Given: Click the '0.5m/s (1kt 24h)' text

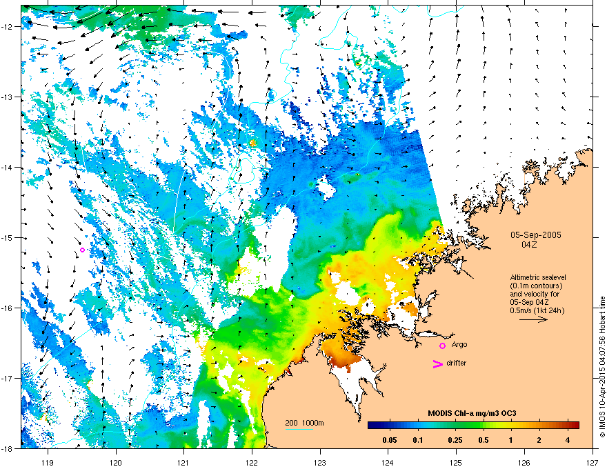Looking at the screenshot, I should (537, 310).
